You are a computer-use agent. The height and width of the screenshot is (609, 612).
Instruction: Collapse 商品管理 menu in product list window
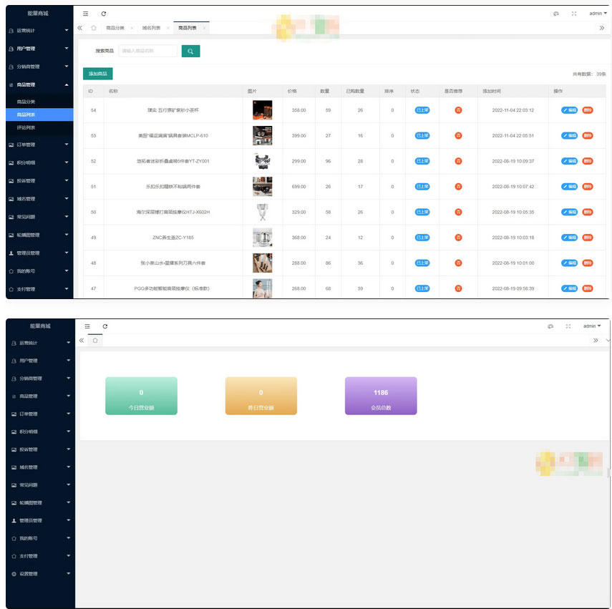39,84
